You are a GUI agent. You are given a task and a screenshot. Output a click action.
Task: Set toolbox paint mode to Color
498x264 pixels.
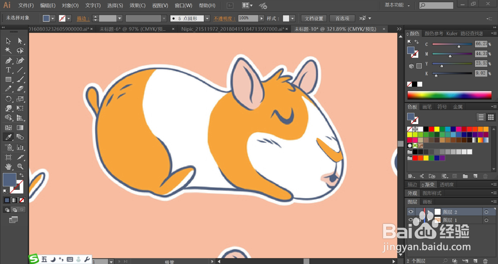coord(7,200)
